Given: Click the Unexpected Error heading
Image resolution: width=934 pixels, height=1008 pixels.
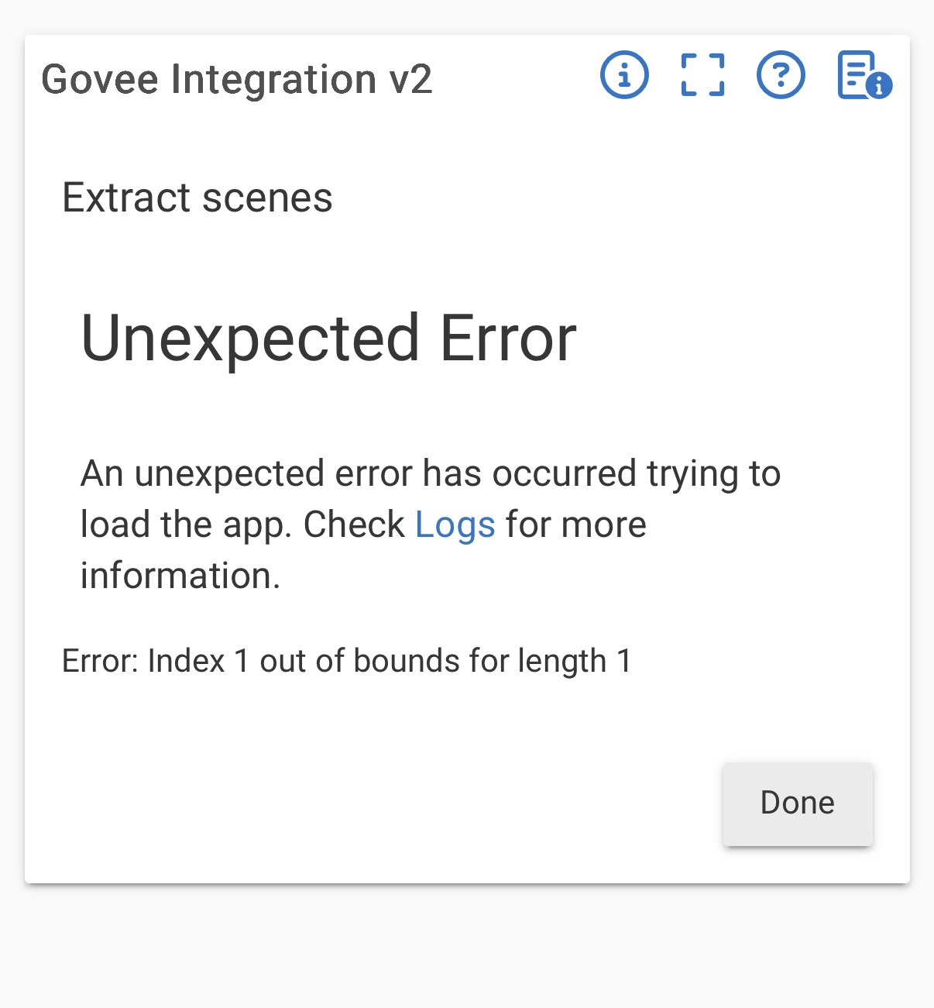Looking at the screenshot, I should click(328, 339).
